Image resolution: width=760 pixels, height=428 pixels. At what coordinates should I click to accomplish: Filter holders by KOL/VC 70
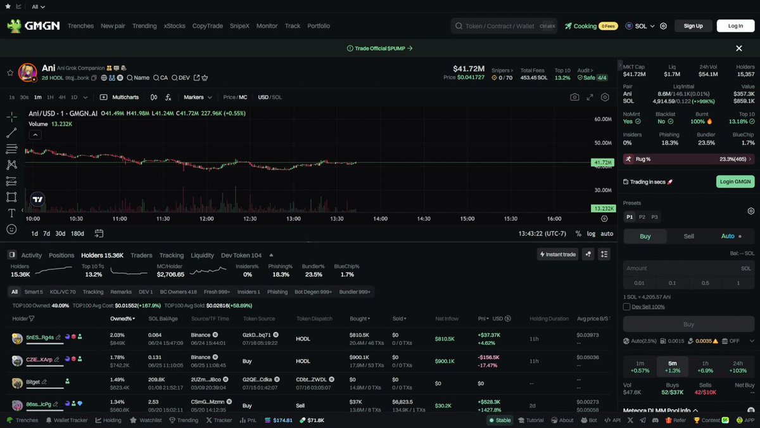[x=63, y=292]
